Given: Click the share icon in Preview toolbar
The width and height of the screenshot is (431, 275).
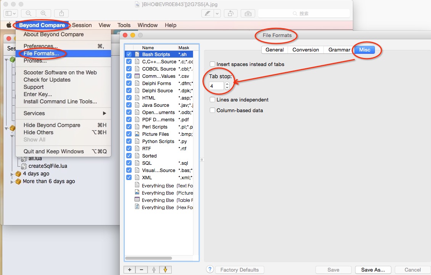Looking at the screenshot, I should click(x=61, y=13).
